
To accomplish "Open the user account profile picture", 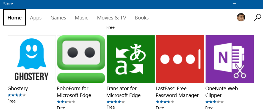I will (x=241, y=18).
